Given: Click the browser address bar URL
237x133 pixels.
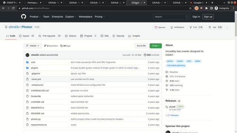Looking at the screenshot, I should click(36, 8).
